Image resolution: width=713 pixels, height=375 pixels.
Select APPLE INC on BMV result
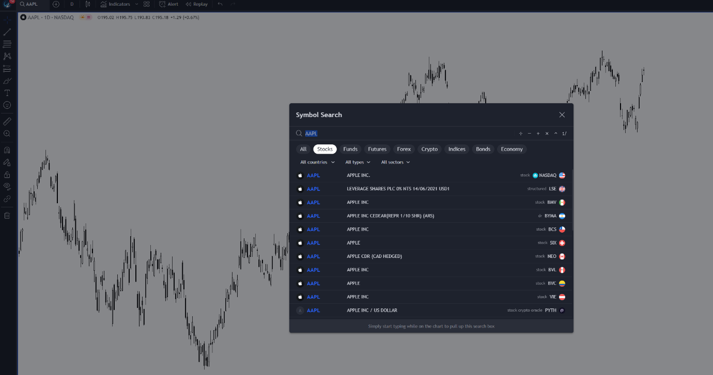click(431, 202)
